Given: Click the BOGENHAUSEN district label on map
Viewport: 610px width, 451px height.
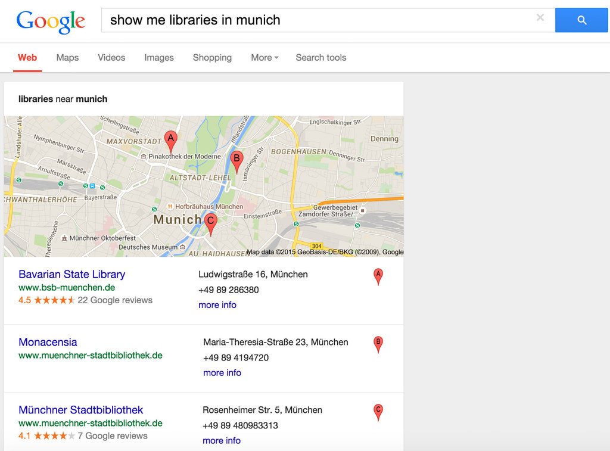Looking at the screenshot, I should pyautogui.click(x=299, y=151).
